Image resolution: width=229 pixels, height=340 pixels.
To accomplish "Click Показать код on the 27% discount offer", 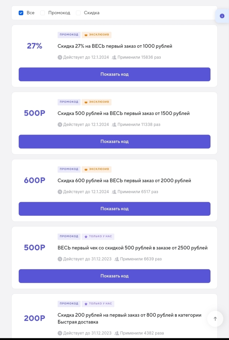I will point(114,74).
